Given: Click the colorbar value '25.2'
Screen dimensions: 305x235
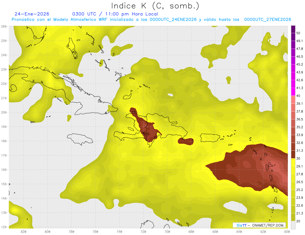Looking at the screenshot, I should [x=299, y=190].
